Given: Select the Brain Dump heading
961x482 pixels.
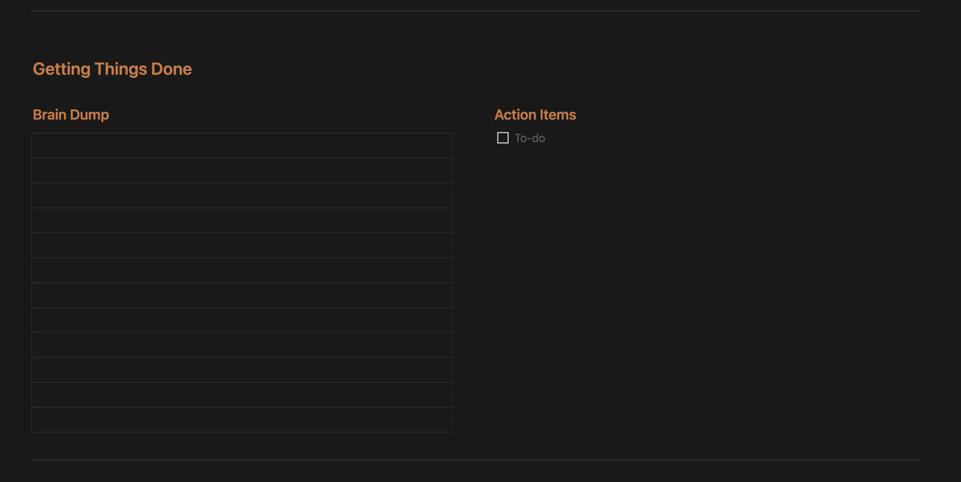Looking at the screenshot, I should pos(71,115).
